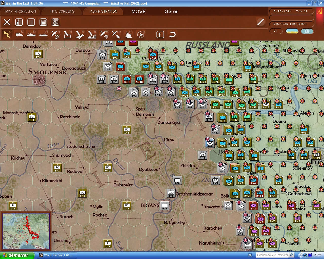Select the explosion mode (F11) icon
This screenshot has width=324, height=259.
coord(128,34)
